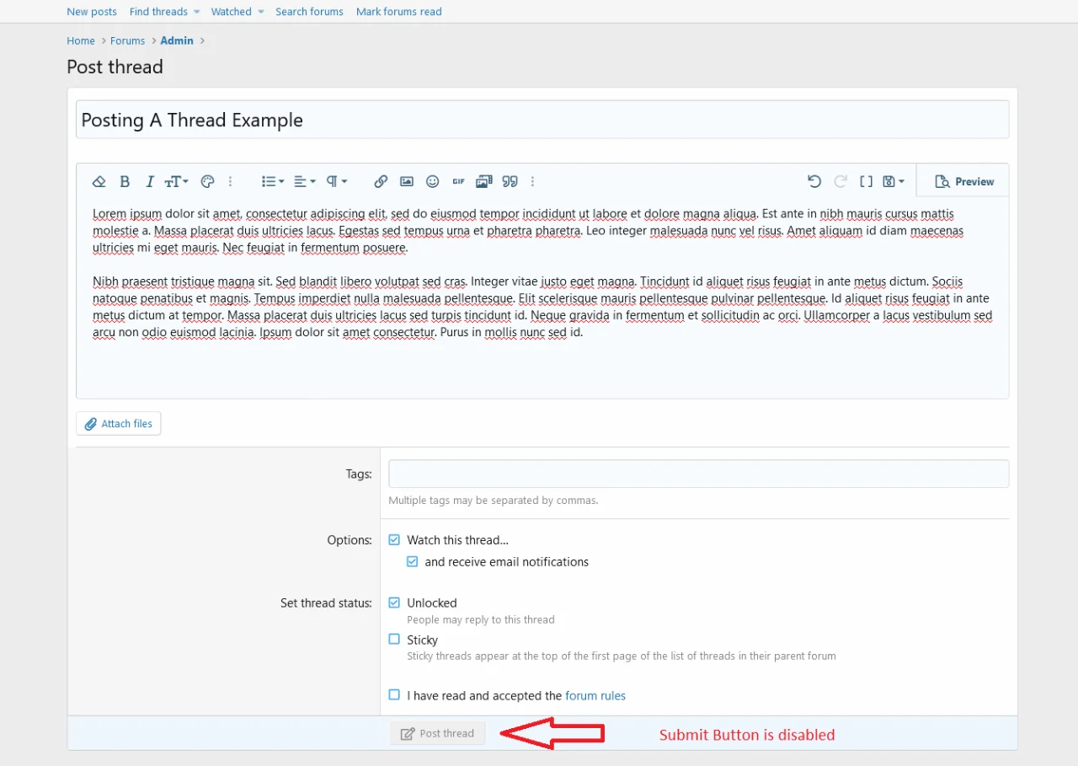Insert a GIF into the post
1078x766 pixels.
click(458, 181)
